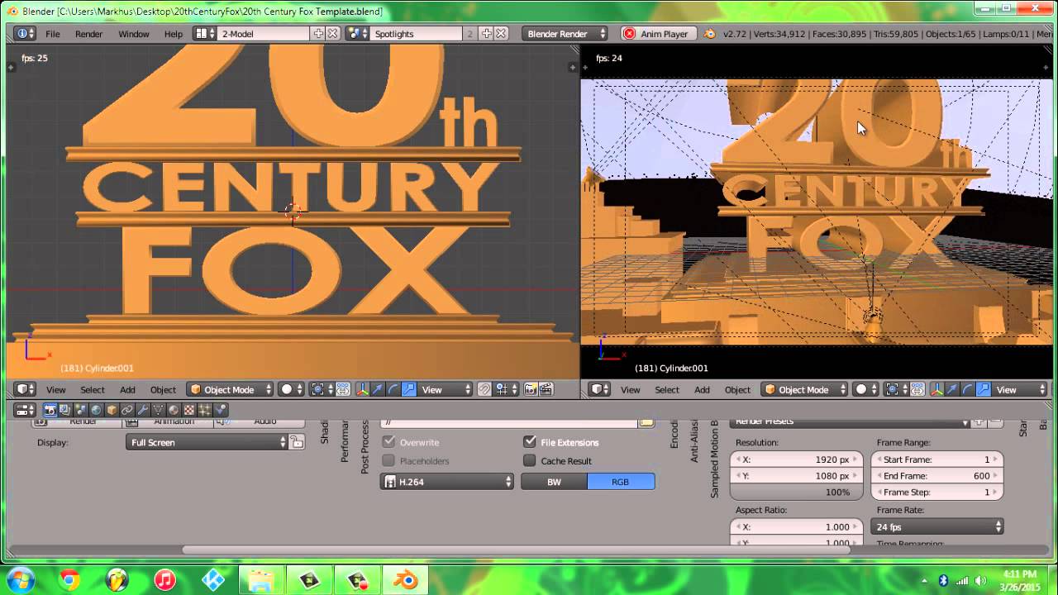Open Object Mode dropdown in right viewport
The height and width of the screenshot is (595, 1058).
tap(805, 389)
